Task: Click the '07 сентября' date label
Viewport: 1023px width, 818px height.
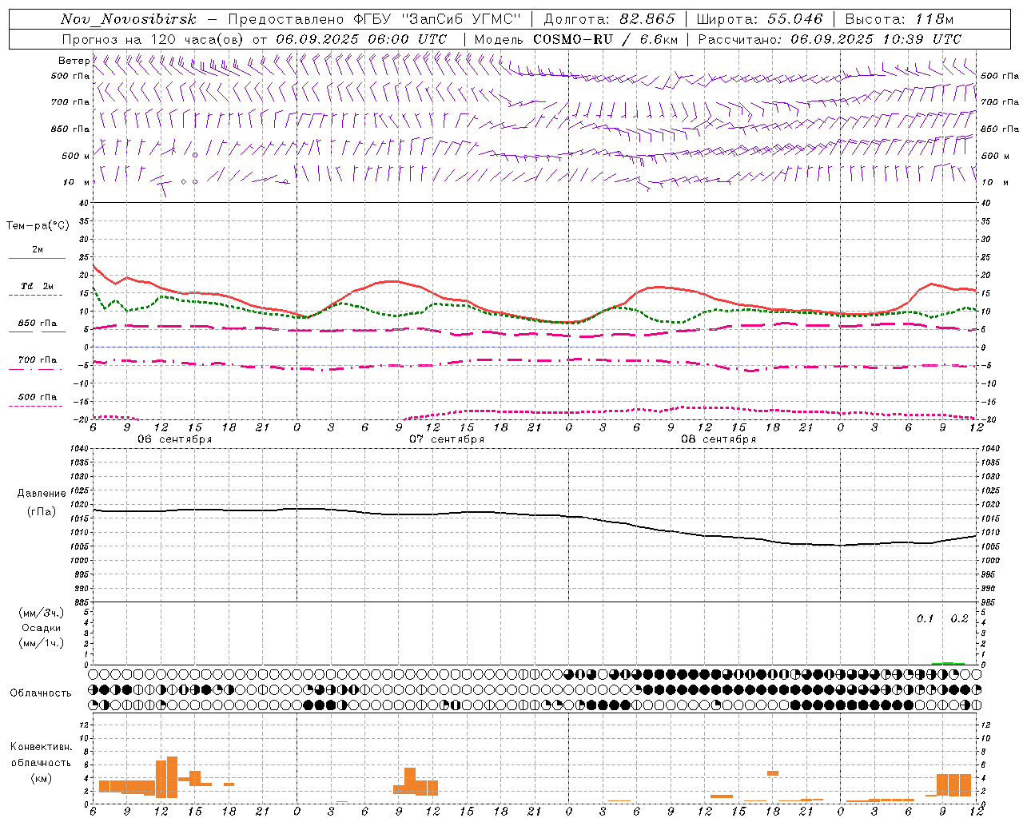Action: pyautogui.click(x=447, y=439)
